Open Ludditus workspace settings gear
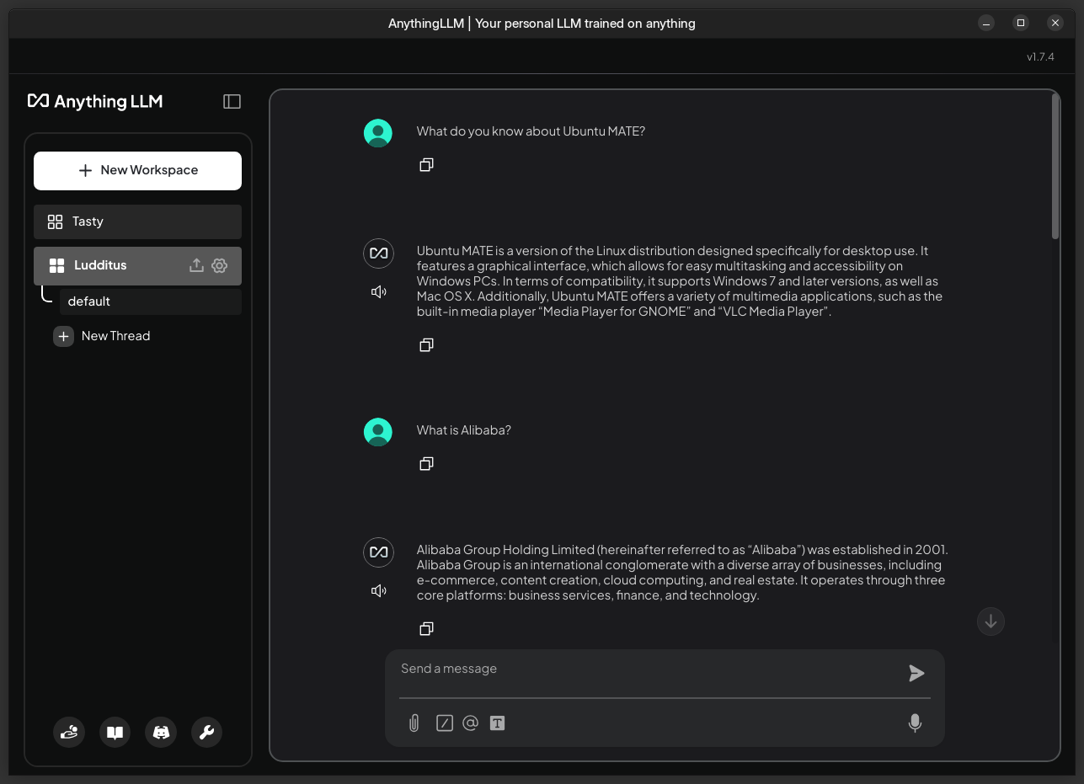The image size is (1084, 784). pyautogui.click(x=220, y=265)
